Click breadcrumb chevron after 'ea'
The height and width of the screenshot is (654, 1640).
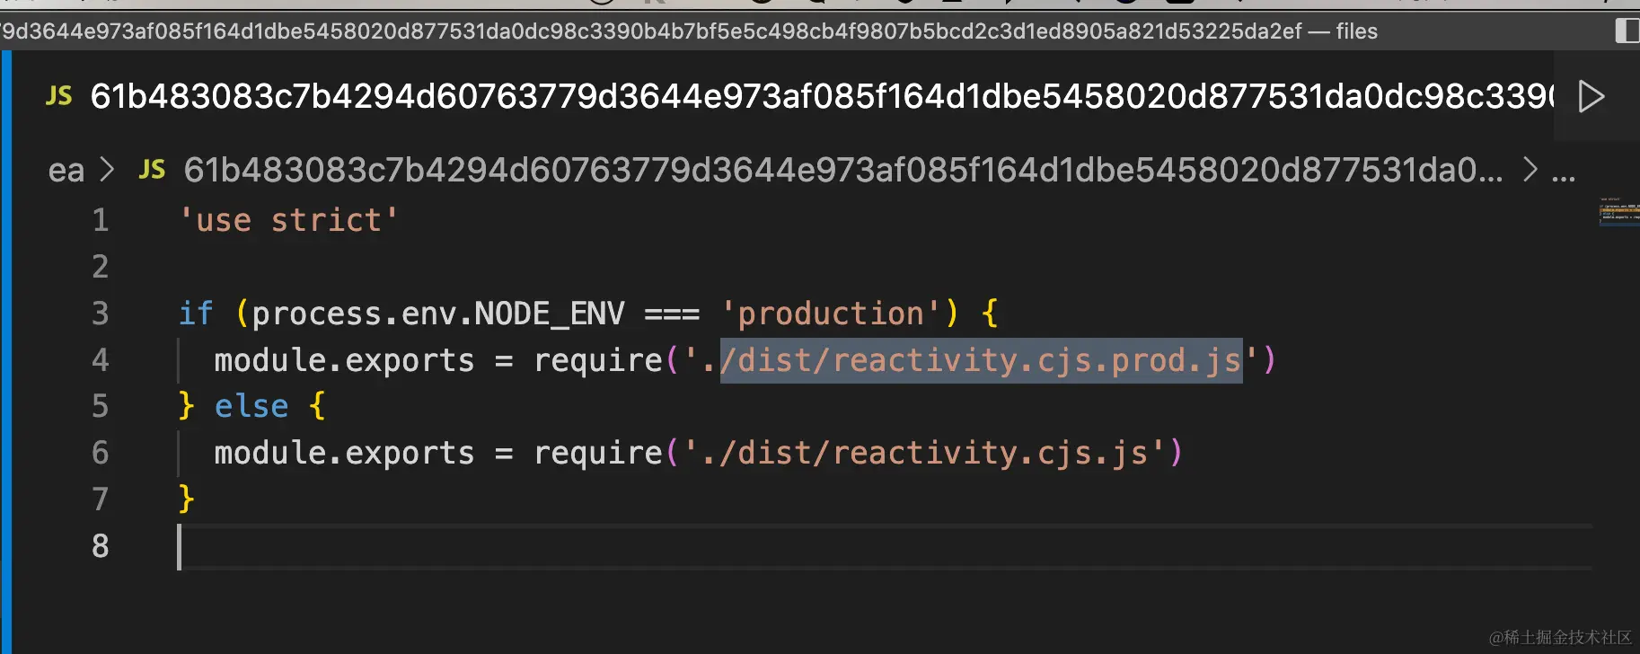[x=107, y=169]
